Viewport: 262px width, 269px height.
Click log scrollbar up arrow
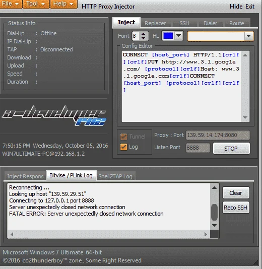[x=214, y=188]
